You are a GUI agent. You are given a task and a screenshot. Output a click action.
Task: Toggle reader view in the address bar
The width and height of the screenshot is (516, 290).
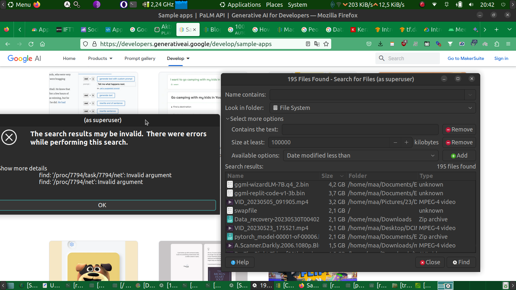(x=308, y=44)
